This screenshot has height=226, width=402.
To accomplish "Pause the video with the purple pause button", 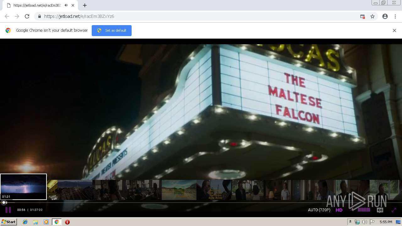I will (8, 210).
